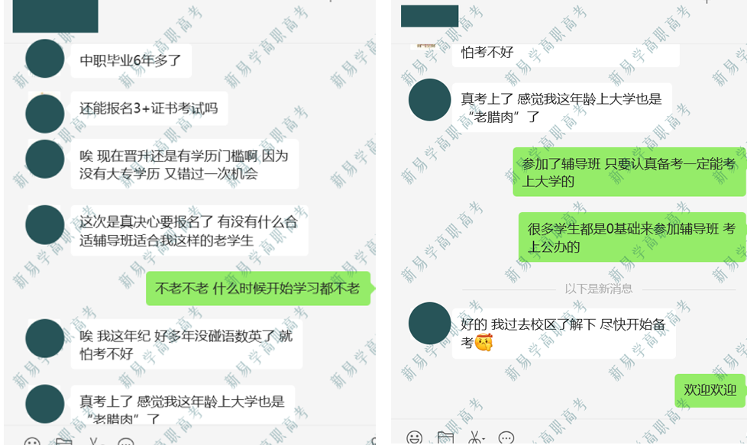Click the contact name header of the left chat

tap(55, 17)
